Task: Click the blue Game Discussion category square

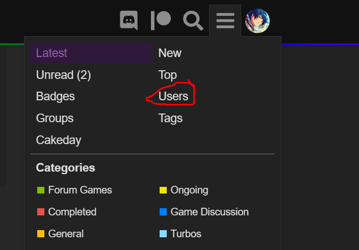Action: 163,212
